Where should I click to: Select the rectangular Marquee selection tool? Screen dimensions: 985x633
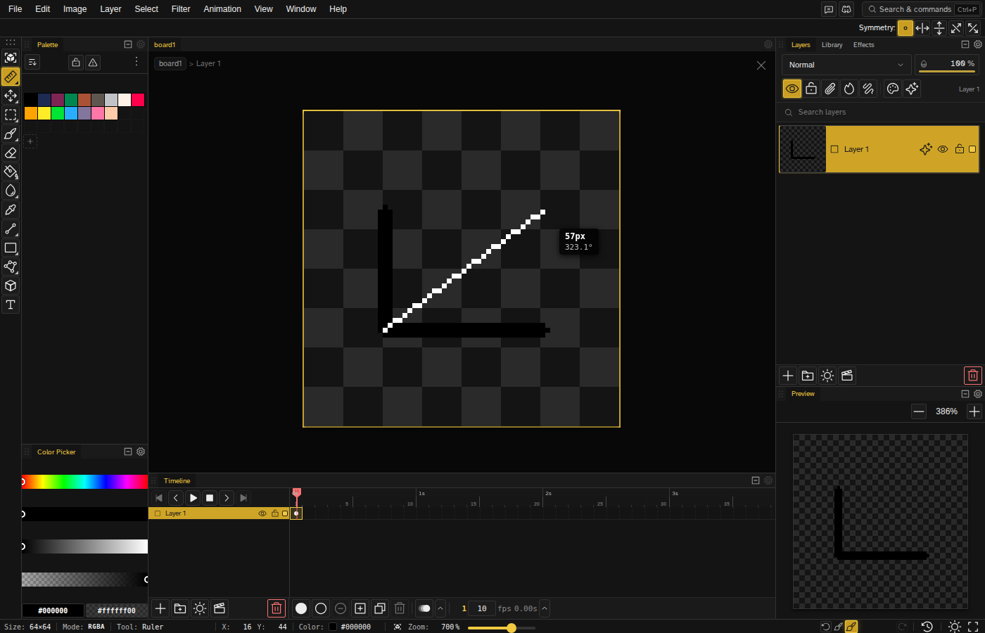tap(11, 115)
